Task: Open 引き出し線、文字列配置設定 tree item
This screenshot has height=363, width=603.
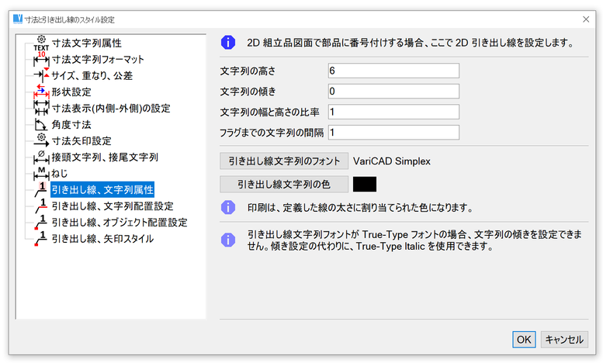Action: tap(113, 206)
